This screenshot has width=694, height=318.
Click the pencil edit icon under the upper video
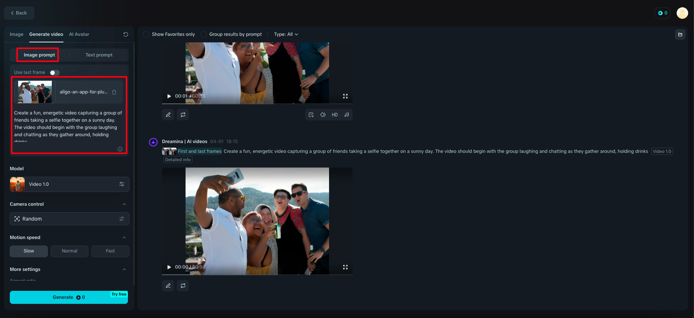pos(168,115)
